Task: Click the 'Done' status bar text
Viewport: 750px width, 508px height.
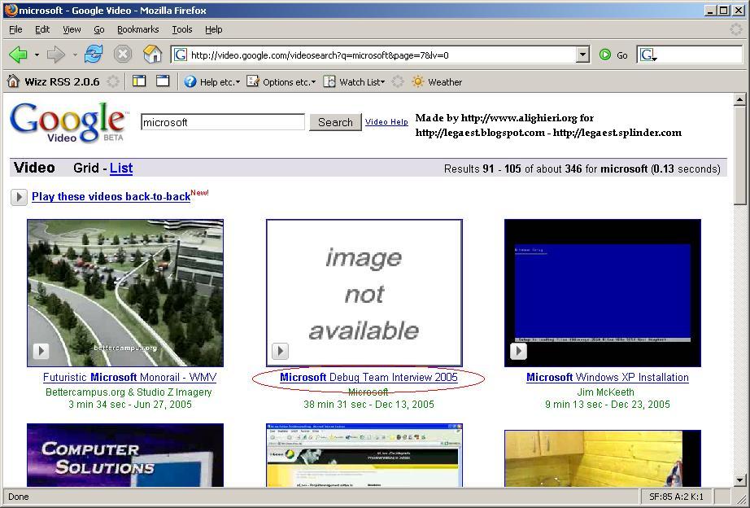Action: [x=19, y=497]
